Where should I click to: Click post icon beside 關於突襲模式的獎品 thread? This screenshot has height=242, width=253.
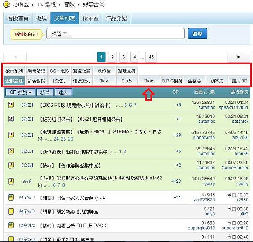(11, 211)
